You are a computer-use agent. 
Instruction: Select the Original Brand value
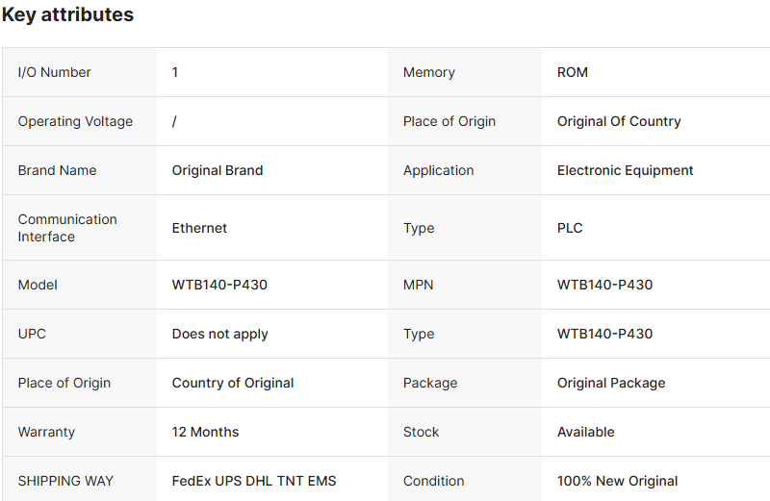[x=218, y=170]
